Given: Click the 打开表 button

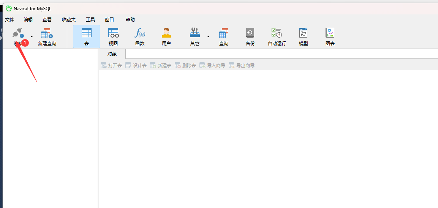Looking at the screenshot, I should coord(111,66).
